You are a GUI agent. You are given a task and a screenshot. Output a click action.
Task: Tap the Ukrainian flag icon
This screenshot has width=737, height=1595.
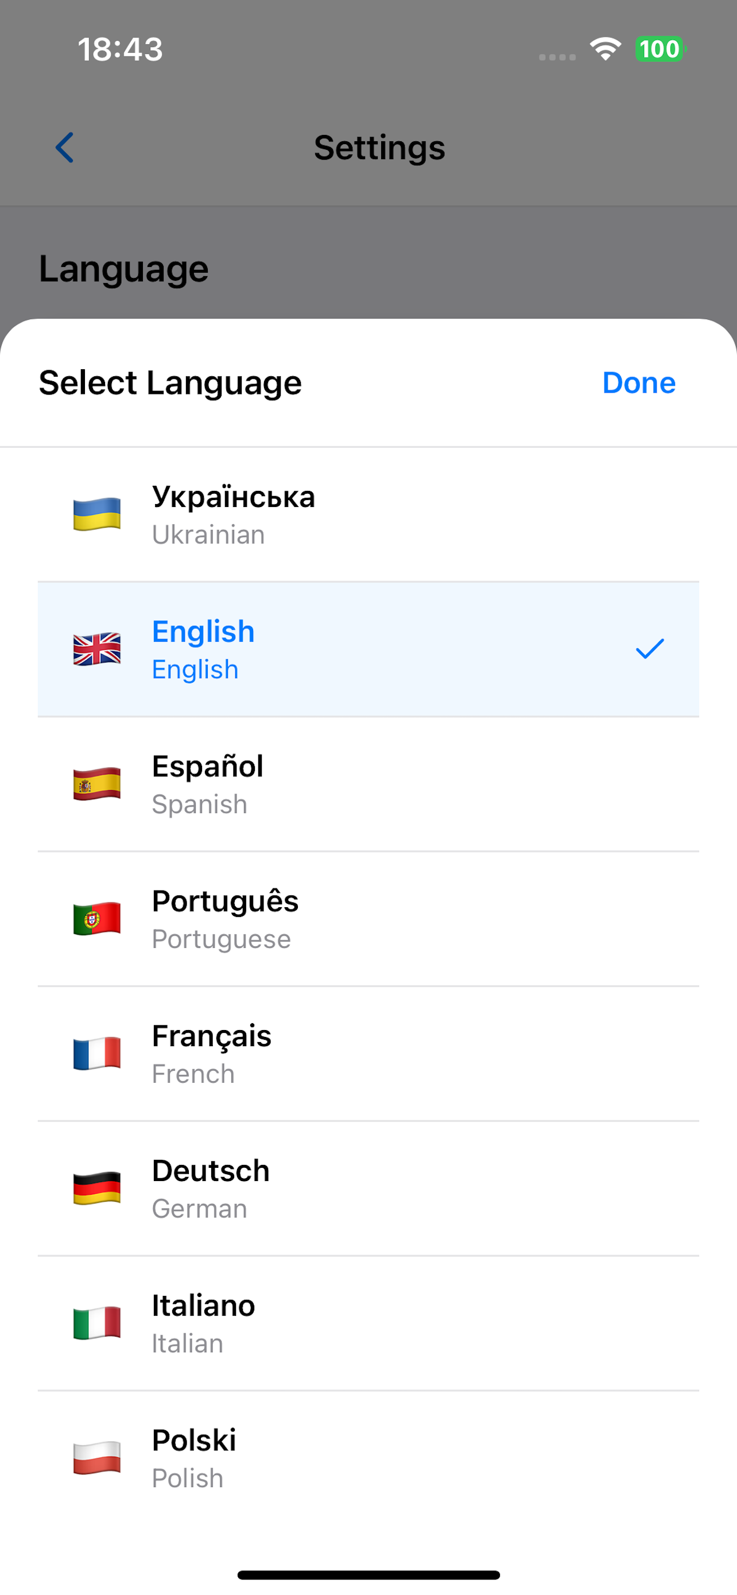96,514
